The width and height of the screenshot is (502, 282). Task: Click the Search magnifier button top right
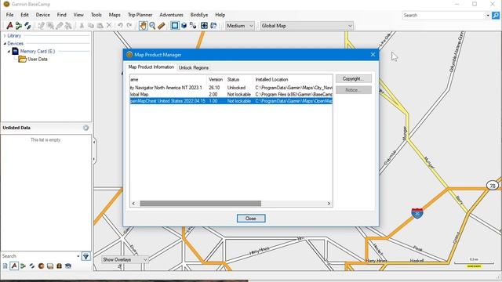point(496,16)
